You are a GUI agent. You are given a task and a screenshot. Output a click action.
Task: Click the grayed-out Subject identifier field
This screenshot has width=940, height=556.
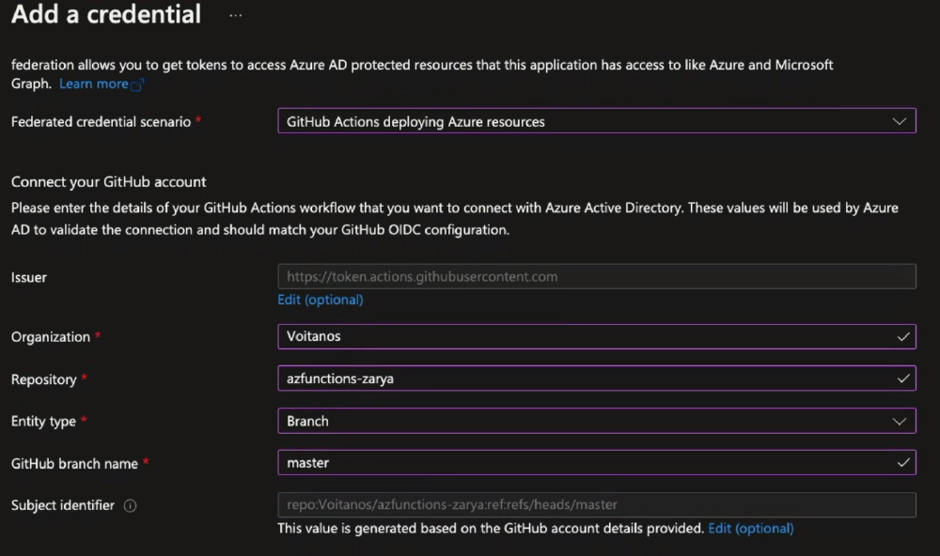(x=596, y=504)
